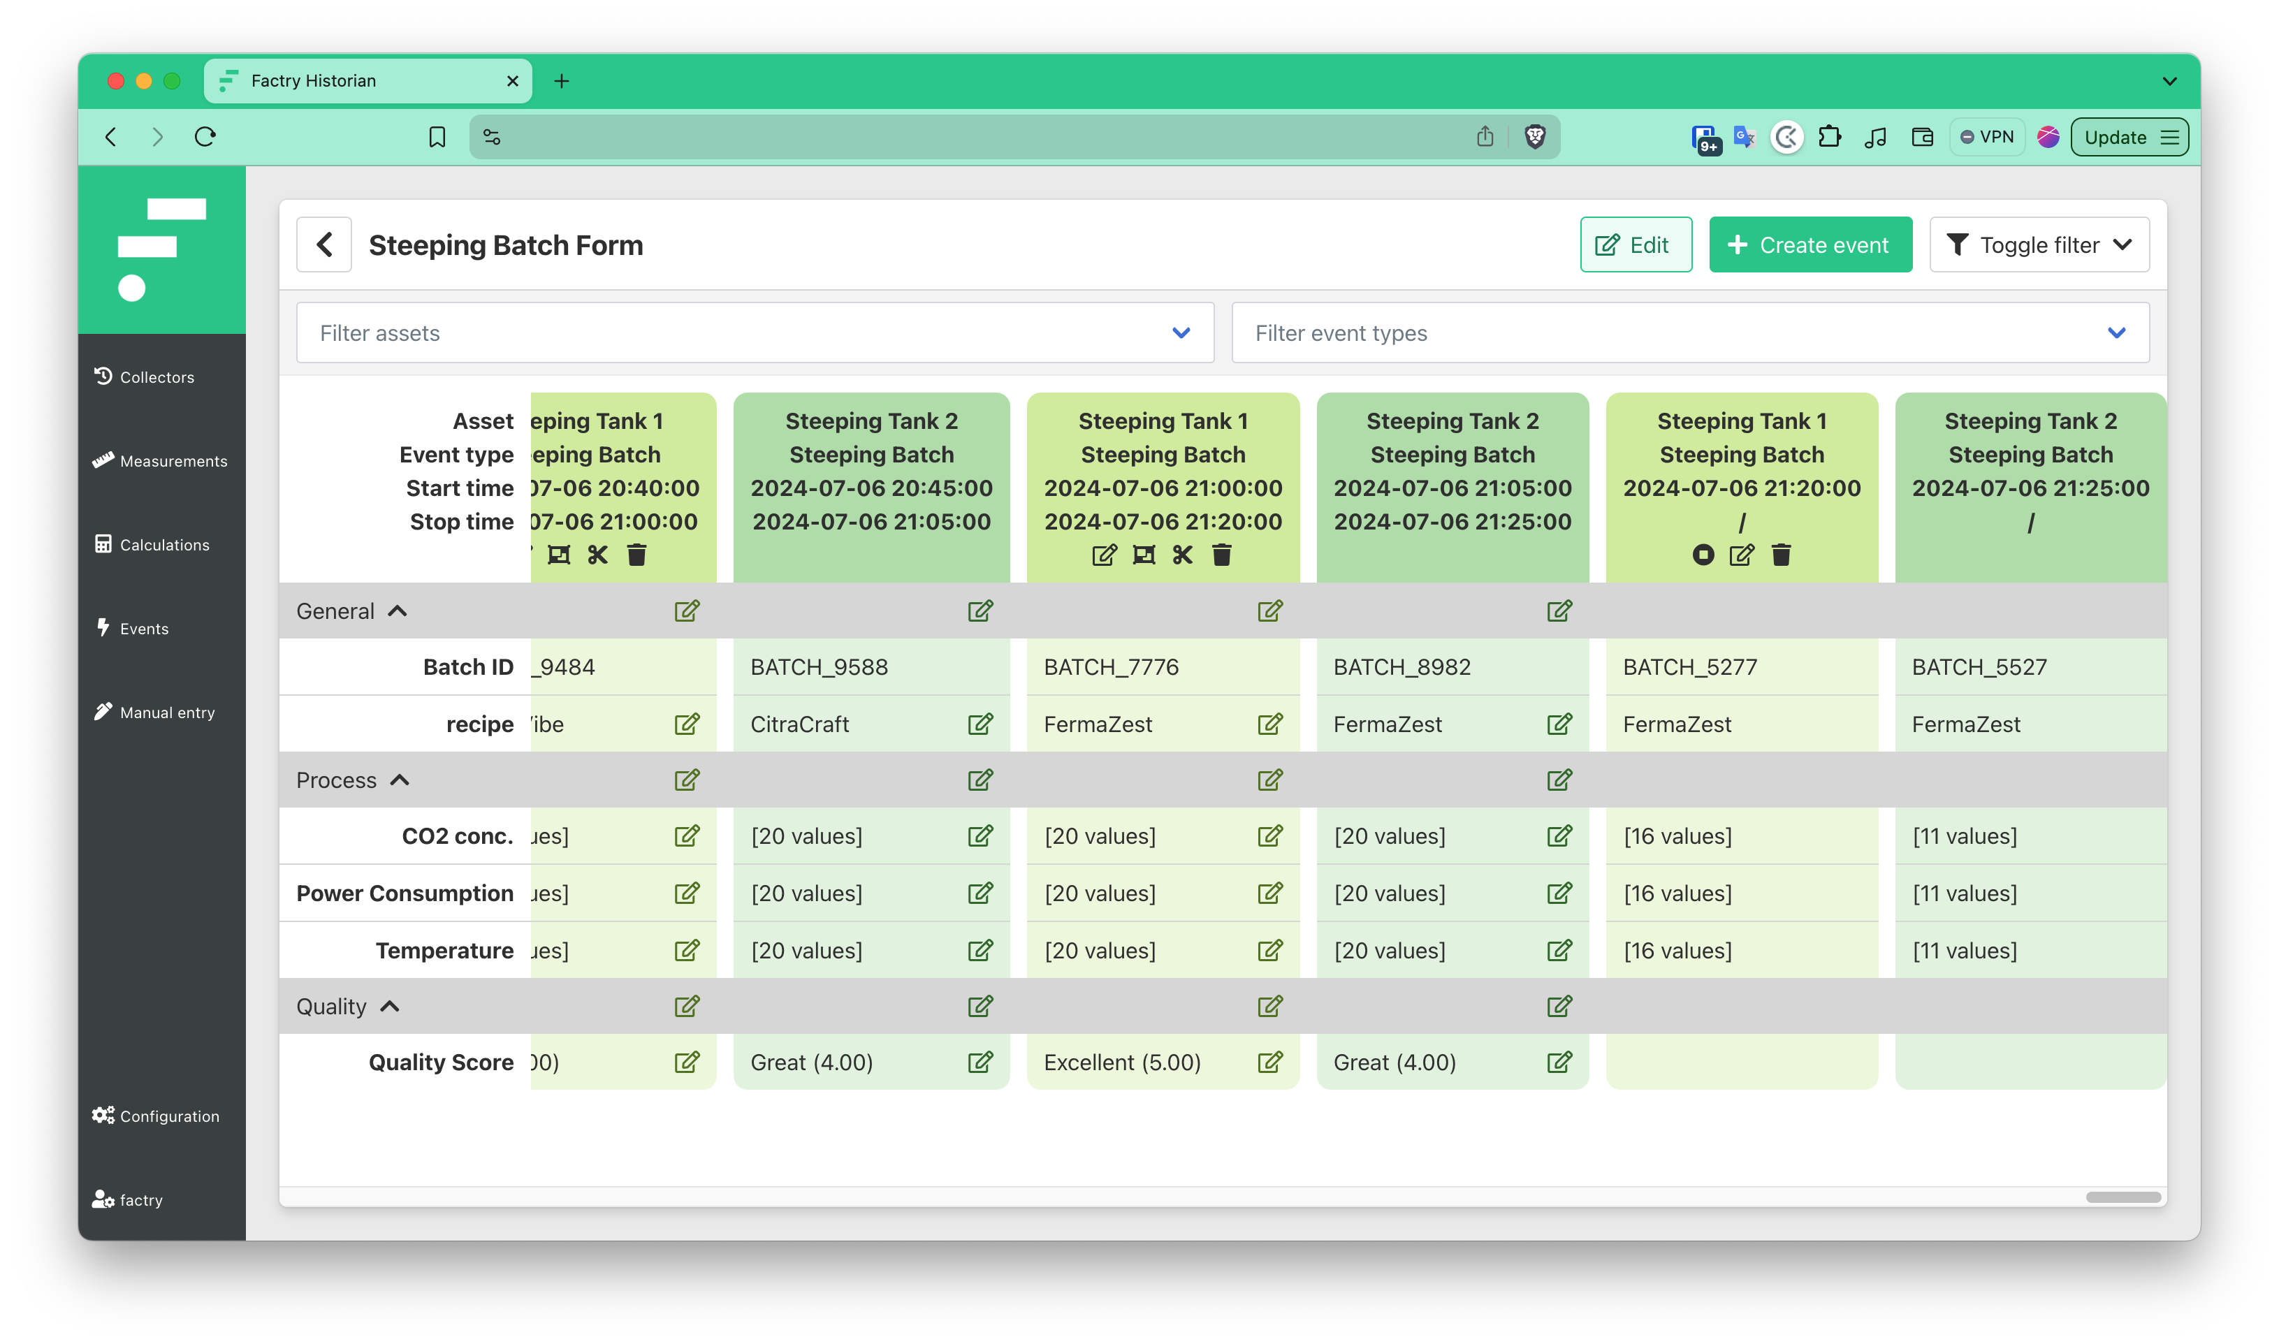Click the browser Update button
This screenshot has height=1344, width=2279.
(2129, 137)
